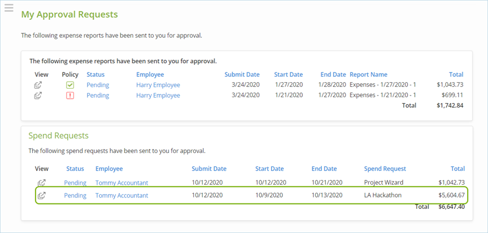Open Harry Employee link in second row
488x233 pixels.
(x=158, y=96)
